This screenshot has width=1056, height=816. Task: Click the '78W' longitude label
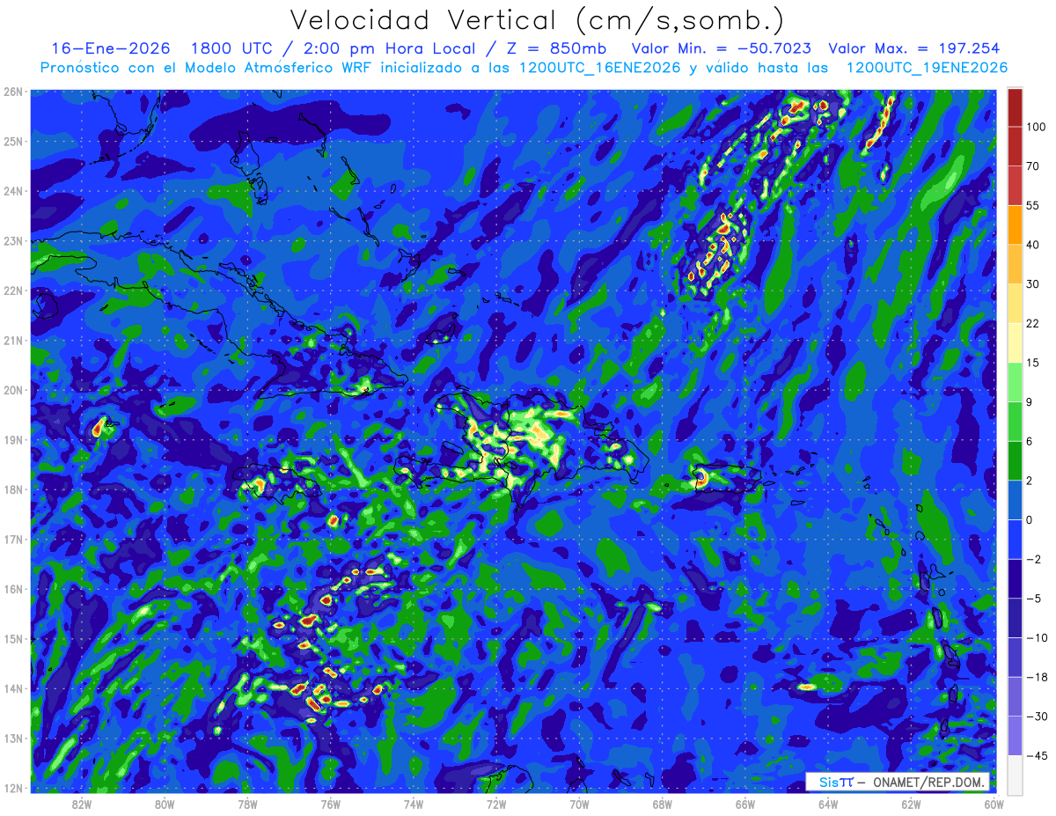tap(247, 804)
